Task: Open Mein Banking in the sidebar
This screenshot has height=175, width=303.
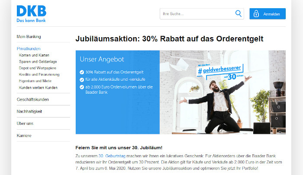Action: click(29, 37)
